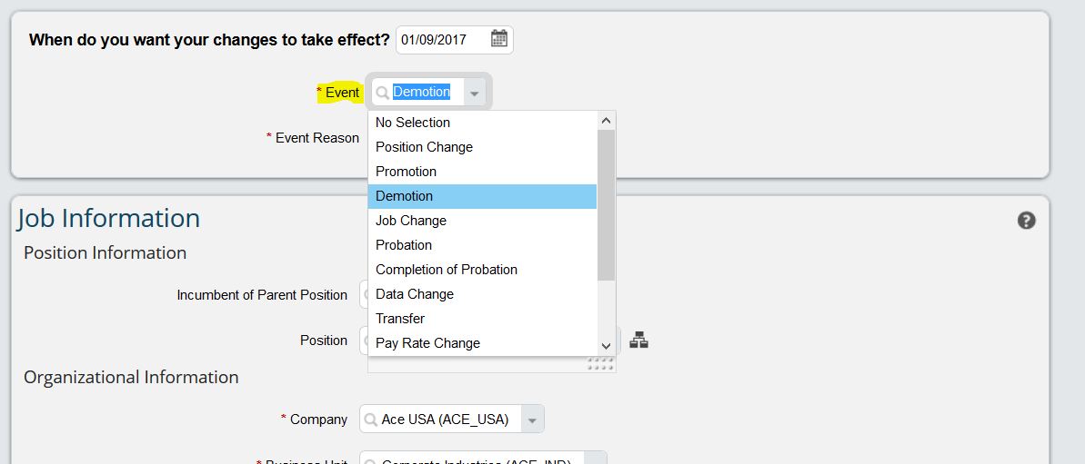
Task: Open the position org chart icon
Action: click(x=638, y=340)
